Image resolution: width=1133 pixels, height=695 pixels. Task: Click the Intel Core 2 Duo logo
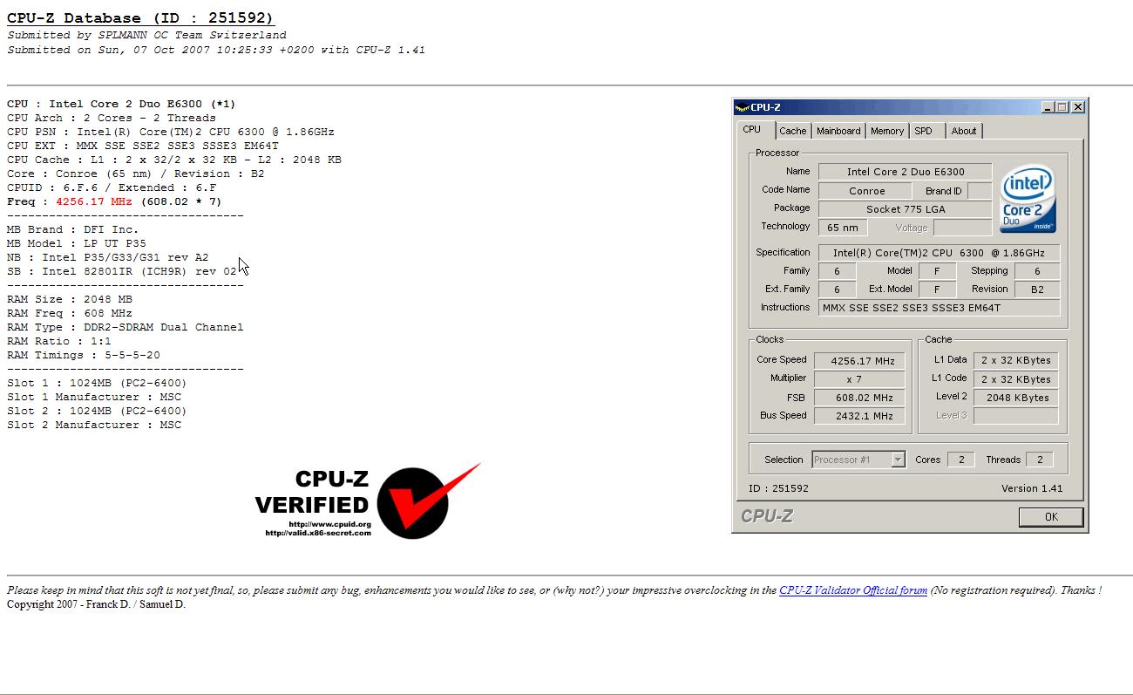(1028, 199)
